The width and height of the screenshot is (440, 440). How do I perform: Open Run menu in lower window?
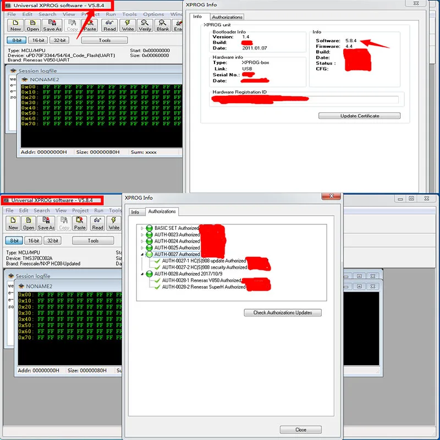coord(98,211)
